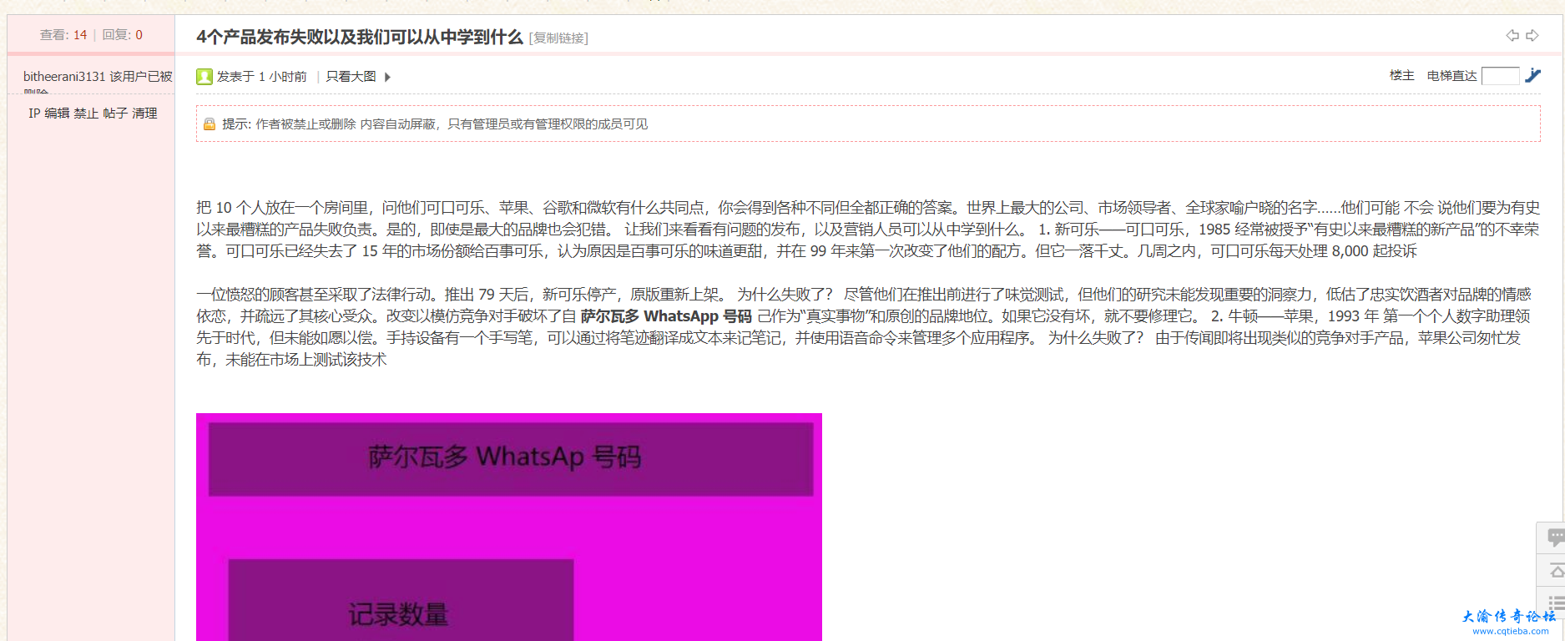Click the 发表于 1 小时前 timestamp
The width and height of the screenshot is (1565, 641).
click(x=261, y=77)
